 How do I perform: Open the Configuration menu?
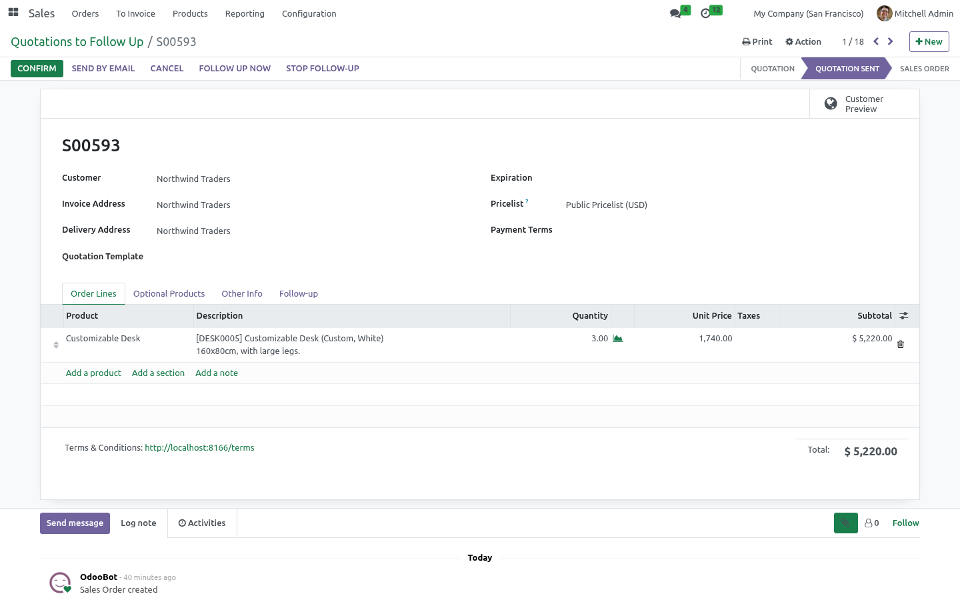click(309, 13)
